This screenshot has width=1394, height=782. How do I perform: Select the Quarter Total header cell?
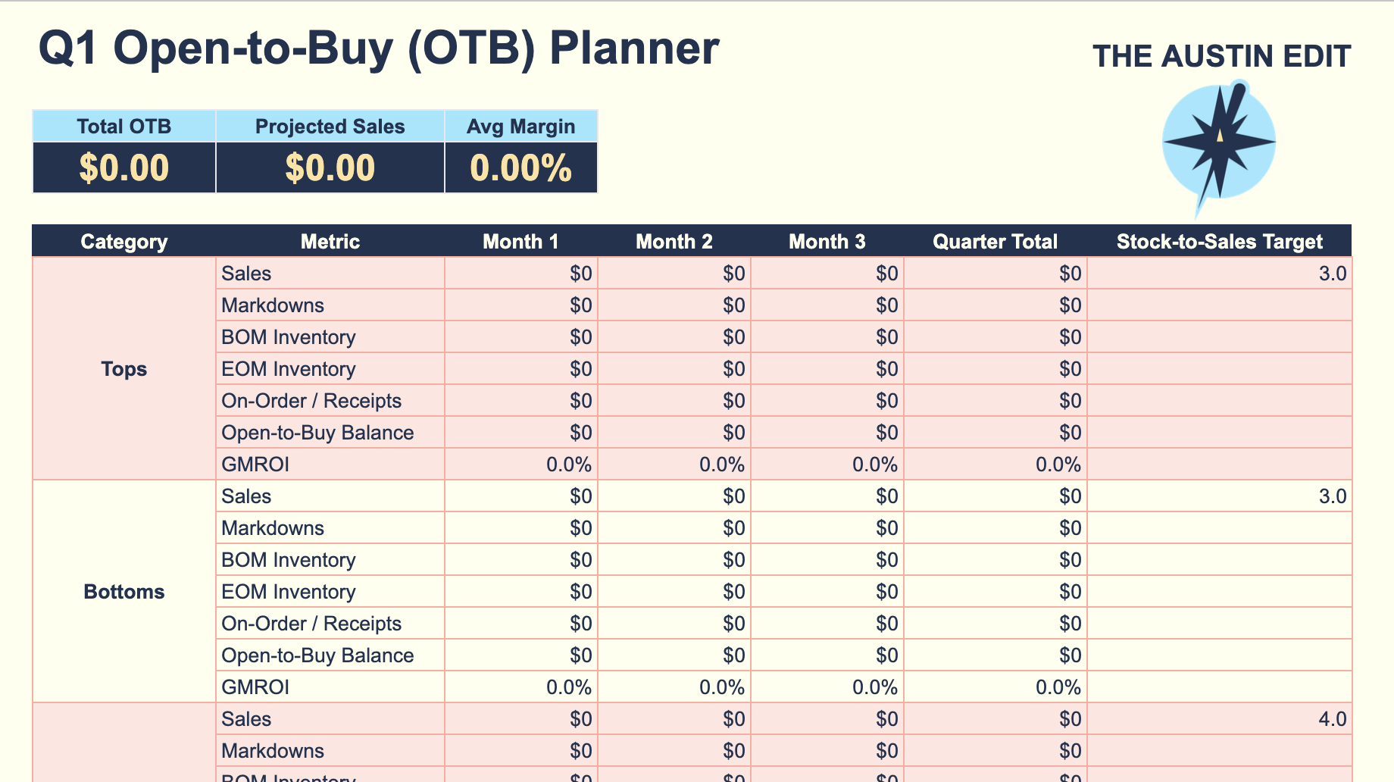pyautogui.click(x=995, y=242)
